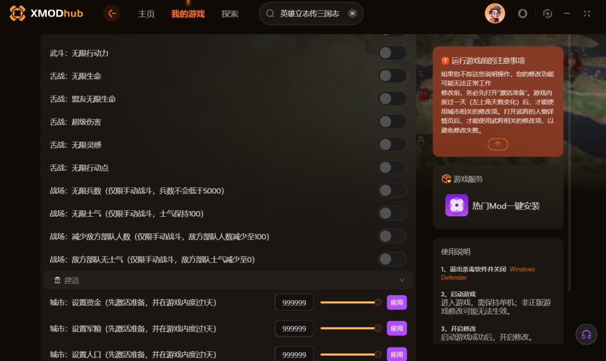
Task: Apply 城市：设置人口 value
Action: click(397, 354)
